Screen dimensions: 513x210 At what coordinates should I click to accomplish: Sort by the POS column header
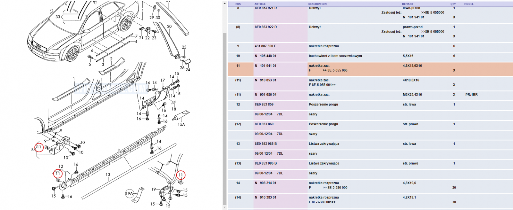pos(238,4)
